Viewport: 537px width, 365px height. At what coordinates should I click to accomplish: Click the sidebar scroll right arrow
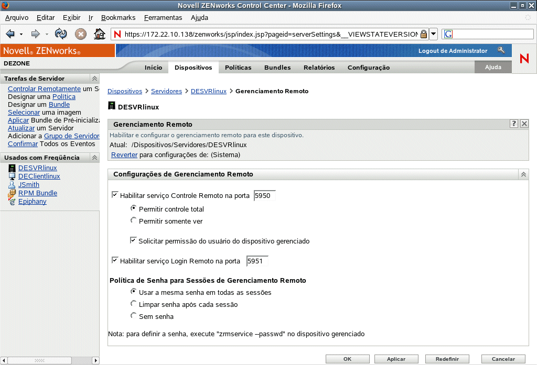point(96,361)
